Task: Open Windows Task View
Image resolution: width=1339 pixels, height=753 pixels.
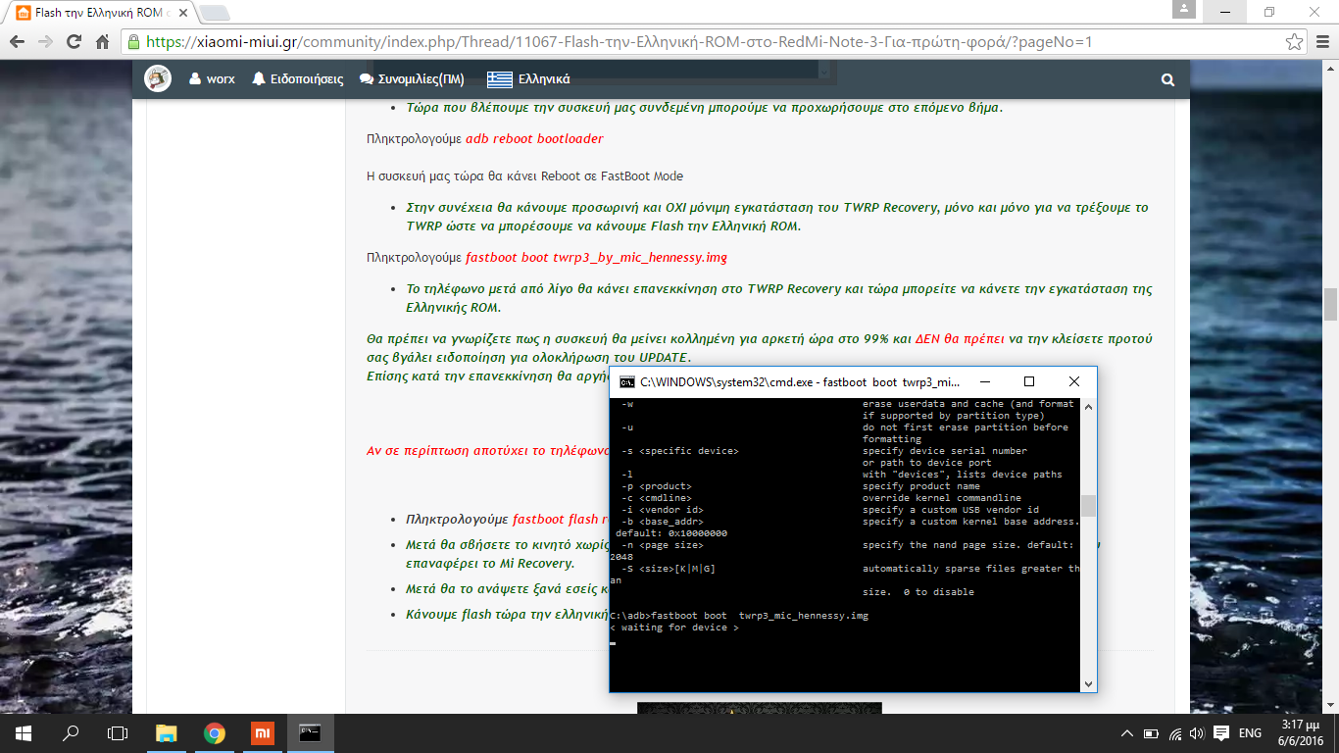Action: point(118,733)
